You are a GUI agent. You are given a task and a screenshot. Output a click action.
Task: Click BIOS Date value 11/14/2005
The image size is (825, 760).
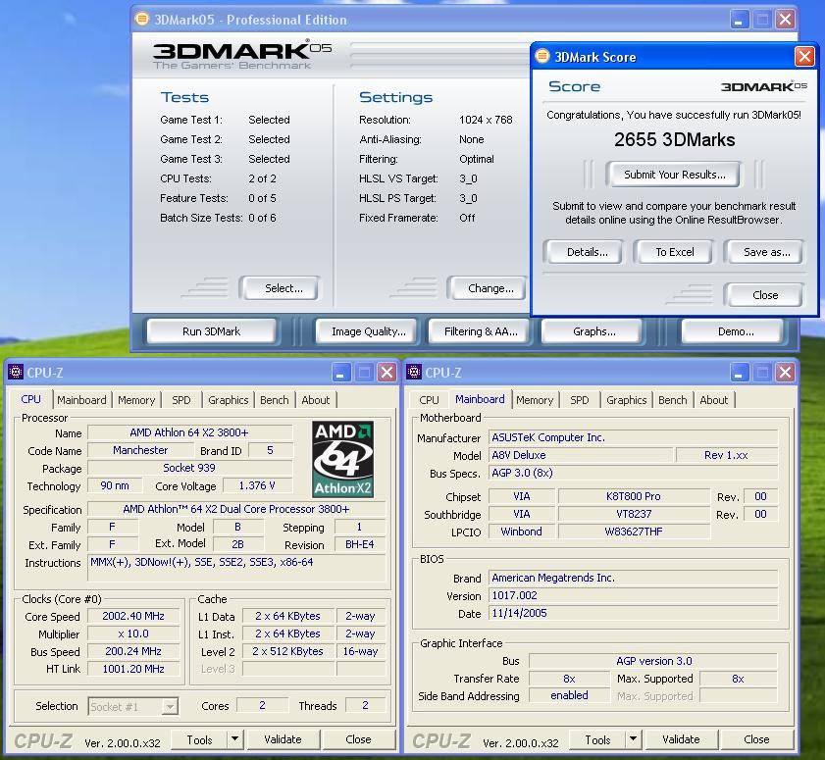[x=633, y=613]
